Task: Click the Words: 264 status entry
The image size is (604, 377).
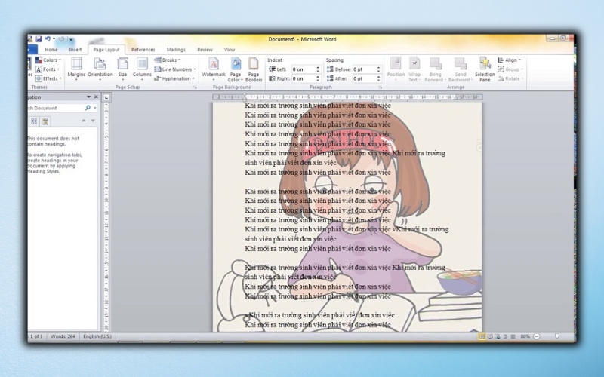Action: 63,336
